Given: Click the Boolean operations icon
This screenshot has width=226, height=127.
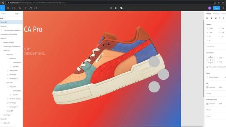Looking at the screenshot, I should (x=121, y=8).
